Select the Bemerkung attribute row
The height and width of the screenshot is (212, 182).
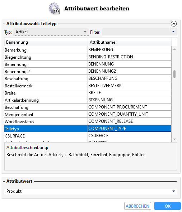88,50
